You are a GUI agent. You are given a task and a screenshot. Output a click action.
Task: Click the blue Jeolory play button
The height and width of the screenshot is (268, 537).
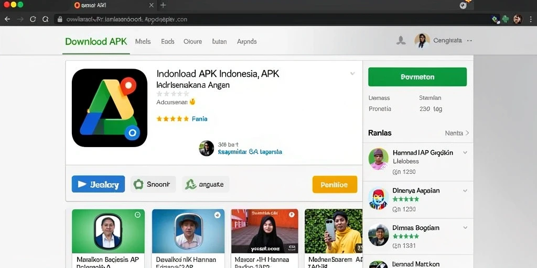click(98, 184)
